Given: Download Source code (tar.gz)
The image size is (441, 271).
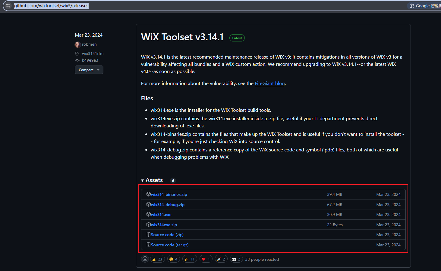Looking at the screenshot, I should pyautogui.click(x=170, y=245).
